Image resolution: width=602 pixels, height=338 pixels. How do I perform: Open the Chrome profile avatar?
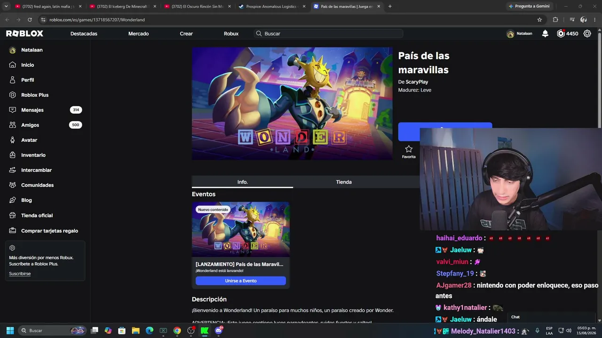pos(583,20)
